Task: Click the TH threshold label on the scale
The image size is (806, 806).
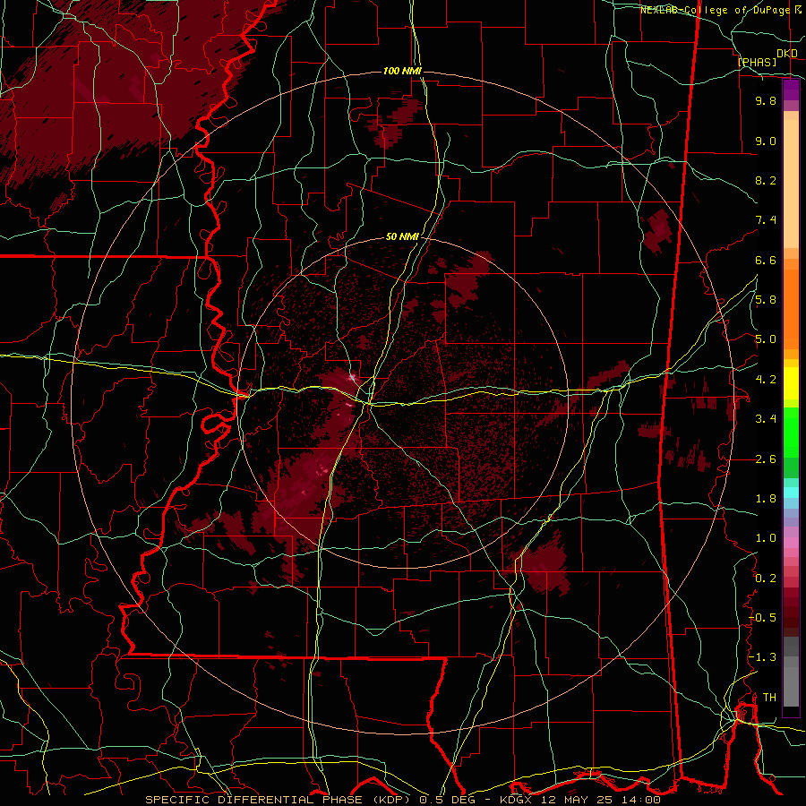Action: click(x=769, y=698)
